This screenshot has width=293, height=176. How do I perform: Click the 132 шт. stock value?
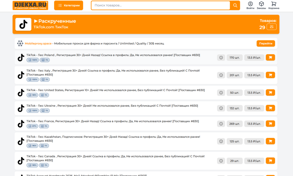pos(235,108)
